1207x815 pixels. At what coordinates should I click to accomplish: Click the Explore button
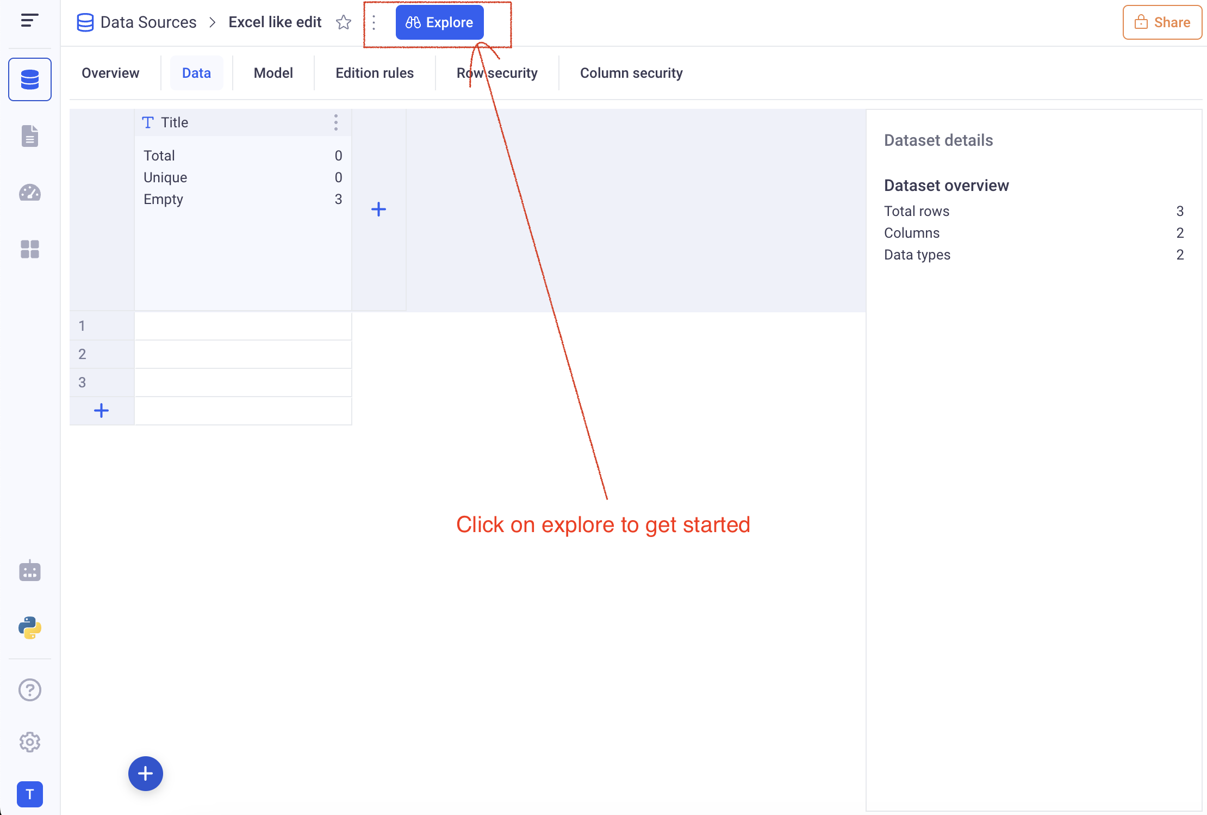439,22
